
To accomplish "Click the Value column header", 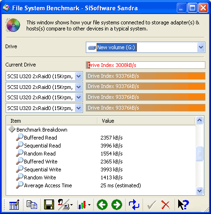I will click(146, 121).
